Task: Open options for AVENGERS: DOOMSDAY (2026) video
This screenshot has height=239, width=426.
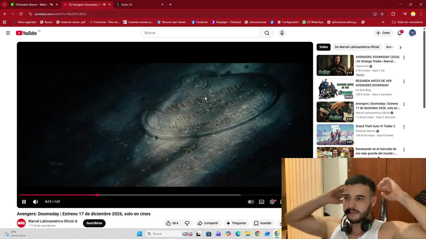Action: [x=404, y=57]
